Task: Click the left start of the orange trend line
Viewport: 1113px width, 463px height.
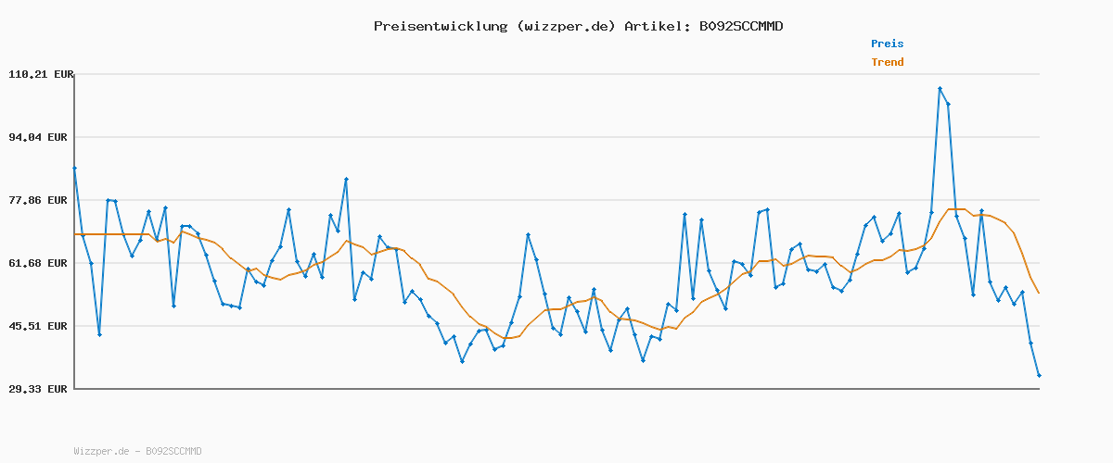Action: click(75, 234)
